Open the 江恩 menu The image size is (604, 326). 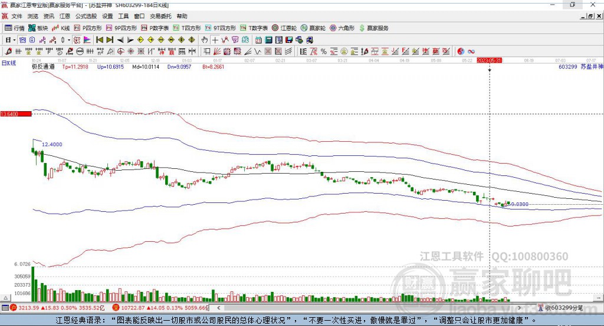65,16
